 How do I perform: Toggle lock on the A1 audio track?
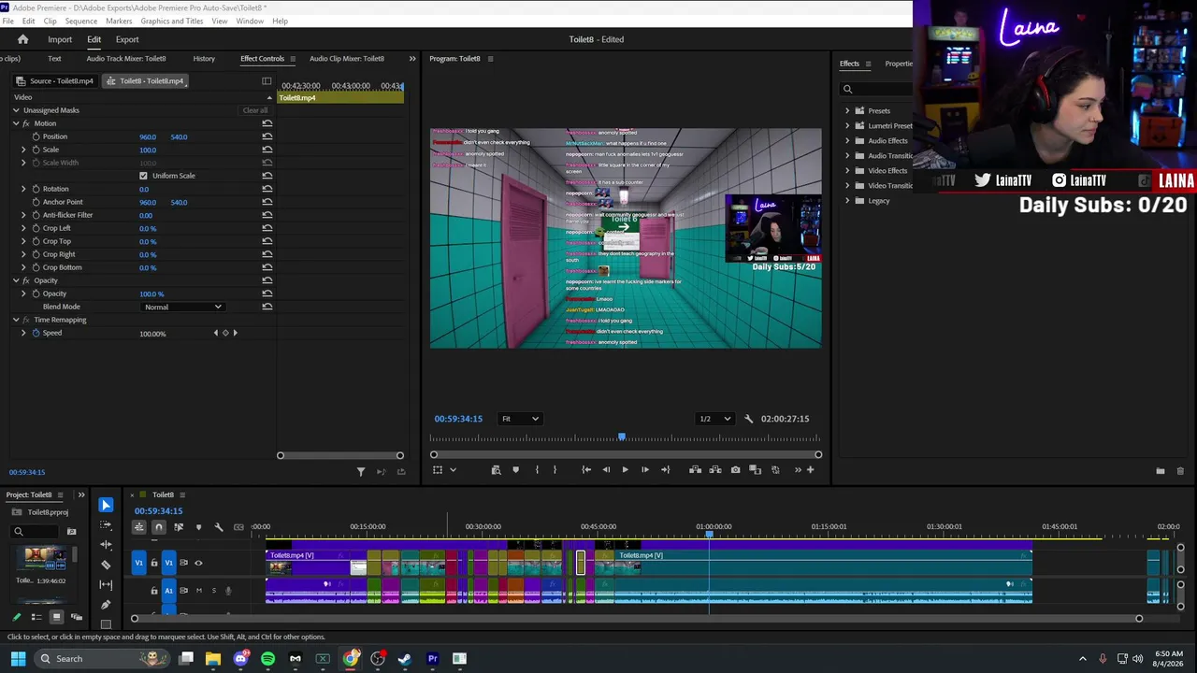[154, 591]
